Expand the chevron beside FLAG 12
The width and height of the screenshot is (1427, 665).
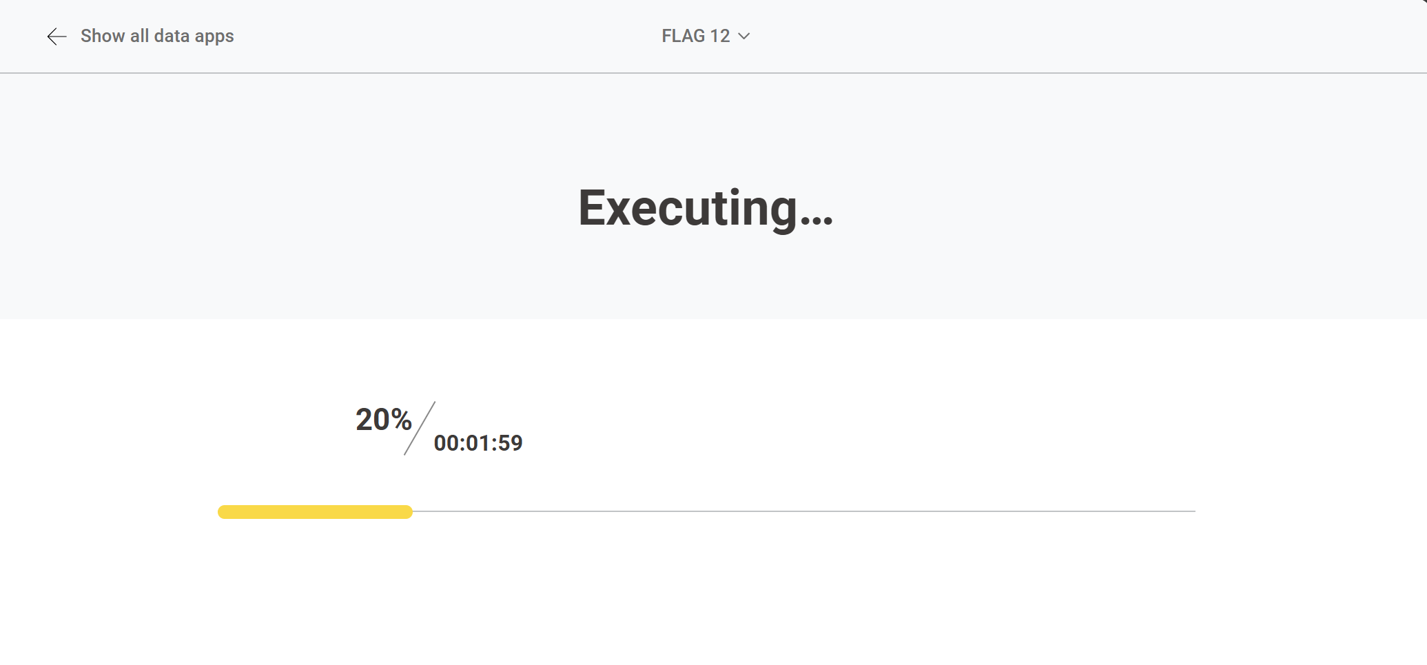coord(744,36)
